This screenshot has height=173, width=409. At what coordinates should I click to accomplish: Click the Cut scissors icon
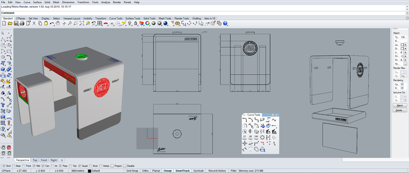[34, 23]
